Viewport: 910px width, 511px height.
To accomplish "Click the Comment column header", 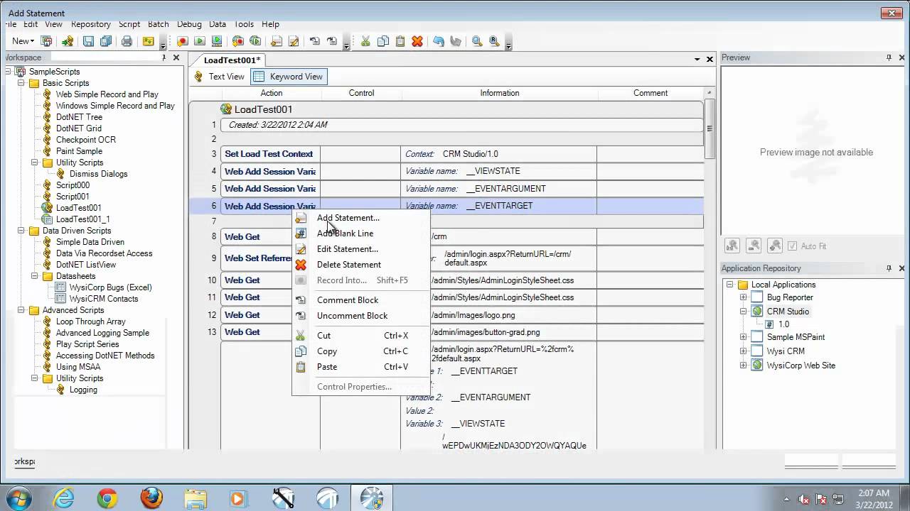I will (x=651, y=93).
